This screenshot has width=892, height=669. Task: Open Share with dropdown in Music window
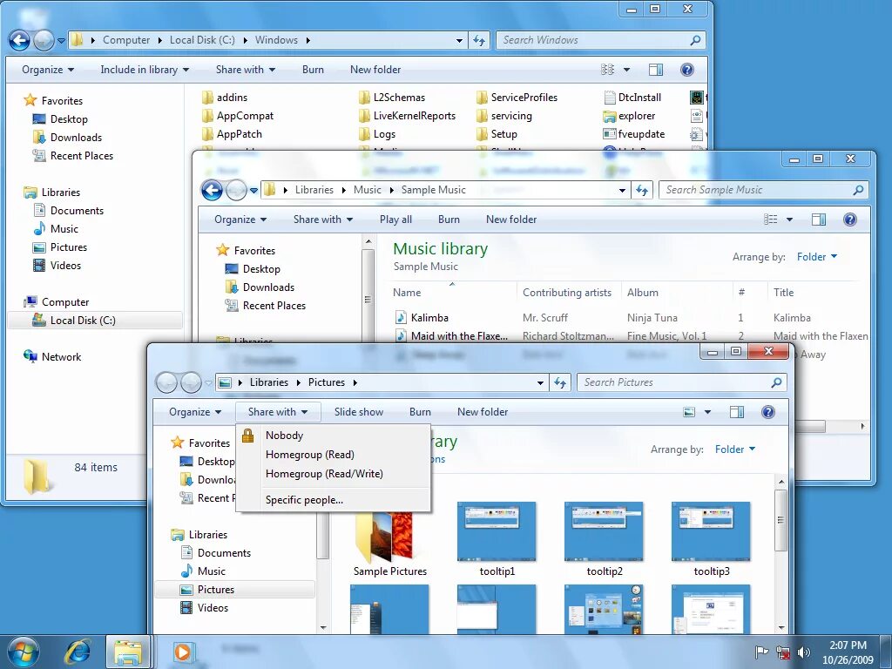[x=322, y=220]
